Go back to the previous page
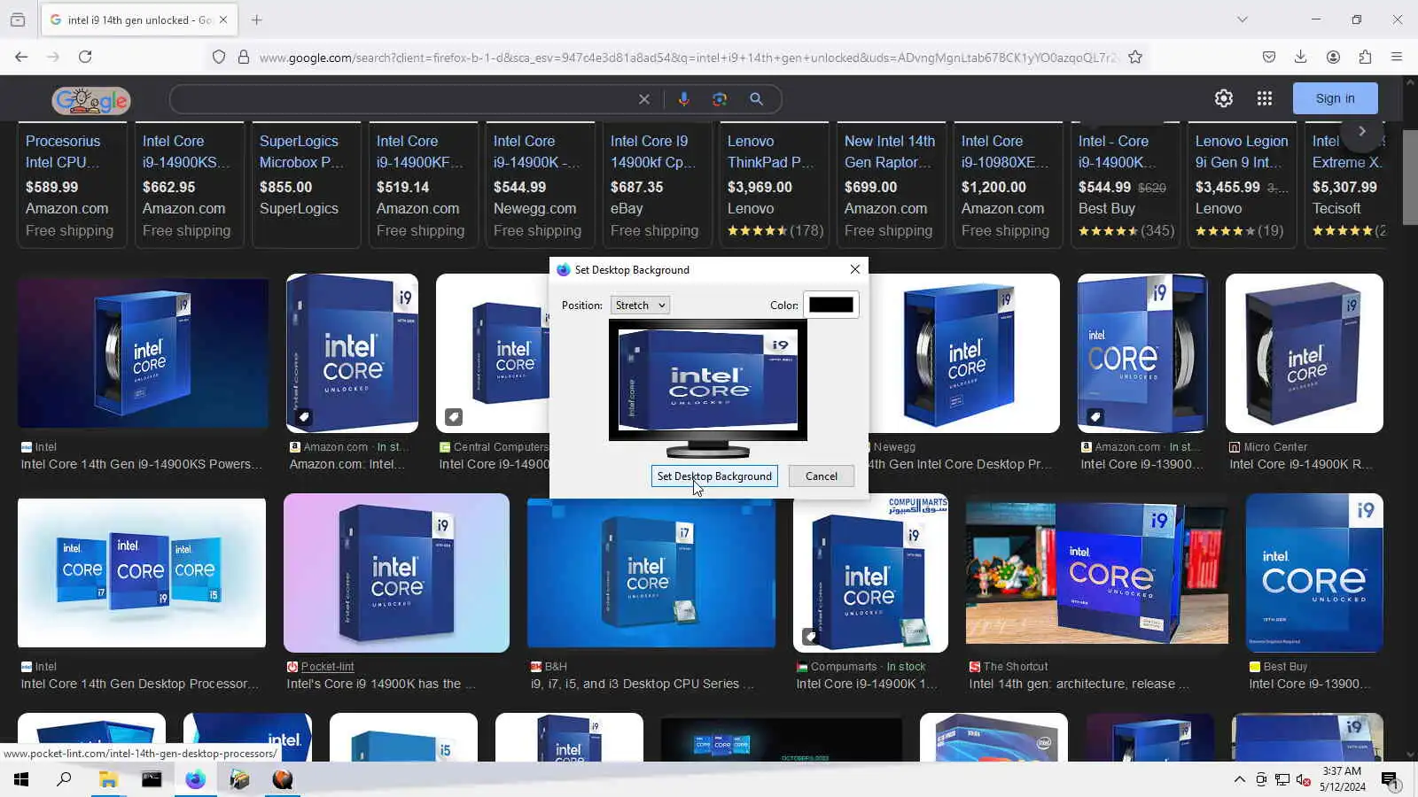The height and width of the screenshot is (797, 1418). (21, 58)
